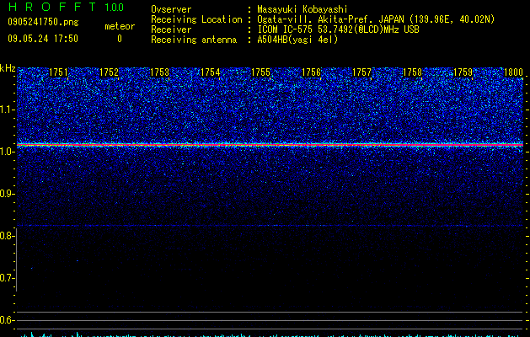
Task: Click the bright red carrier signal line
Action: click(x=270, y=145)
